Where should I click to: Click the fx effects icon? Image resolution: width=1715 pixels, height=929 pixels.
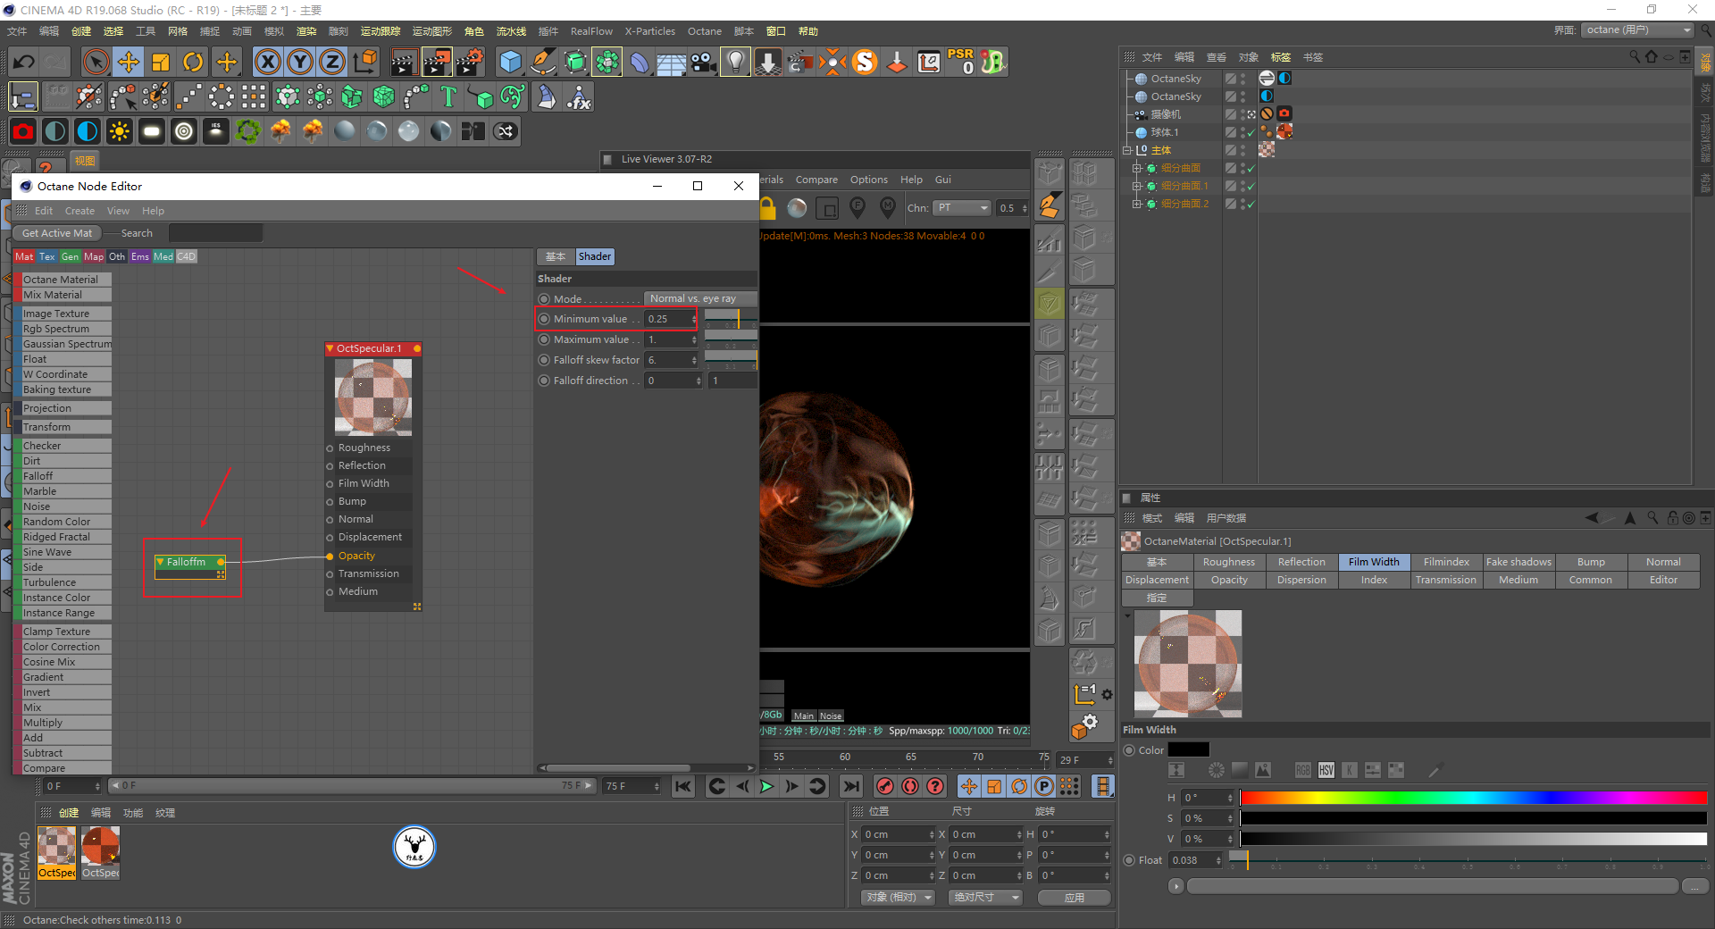pyautogui.click(x=579, y=96)
